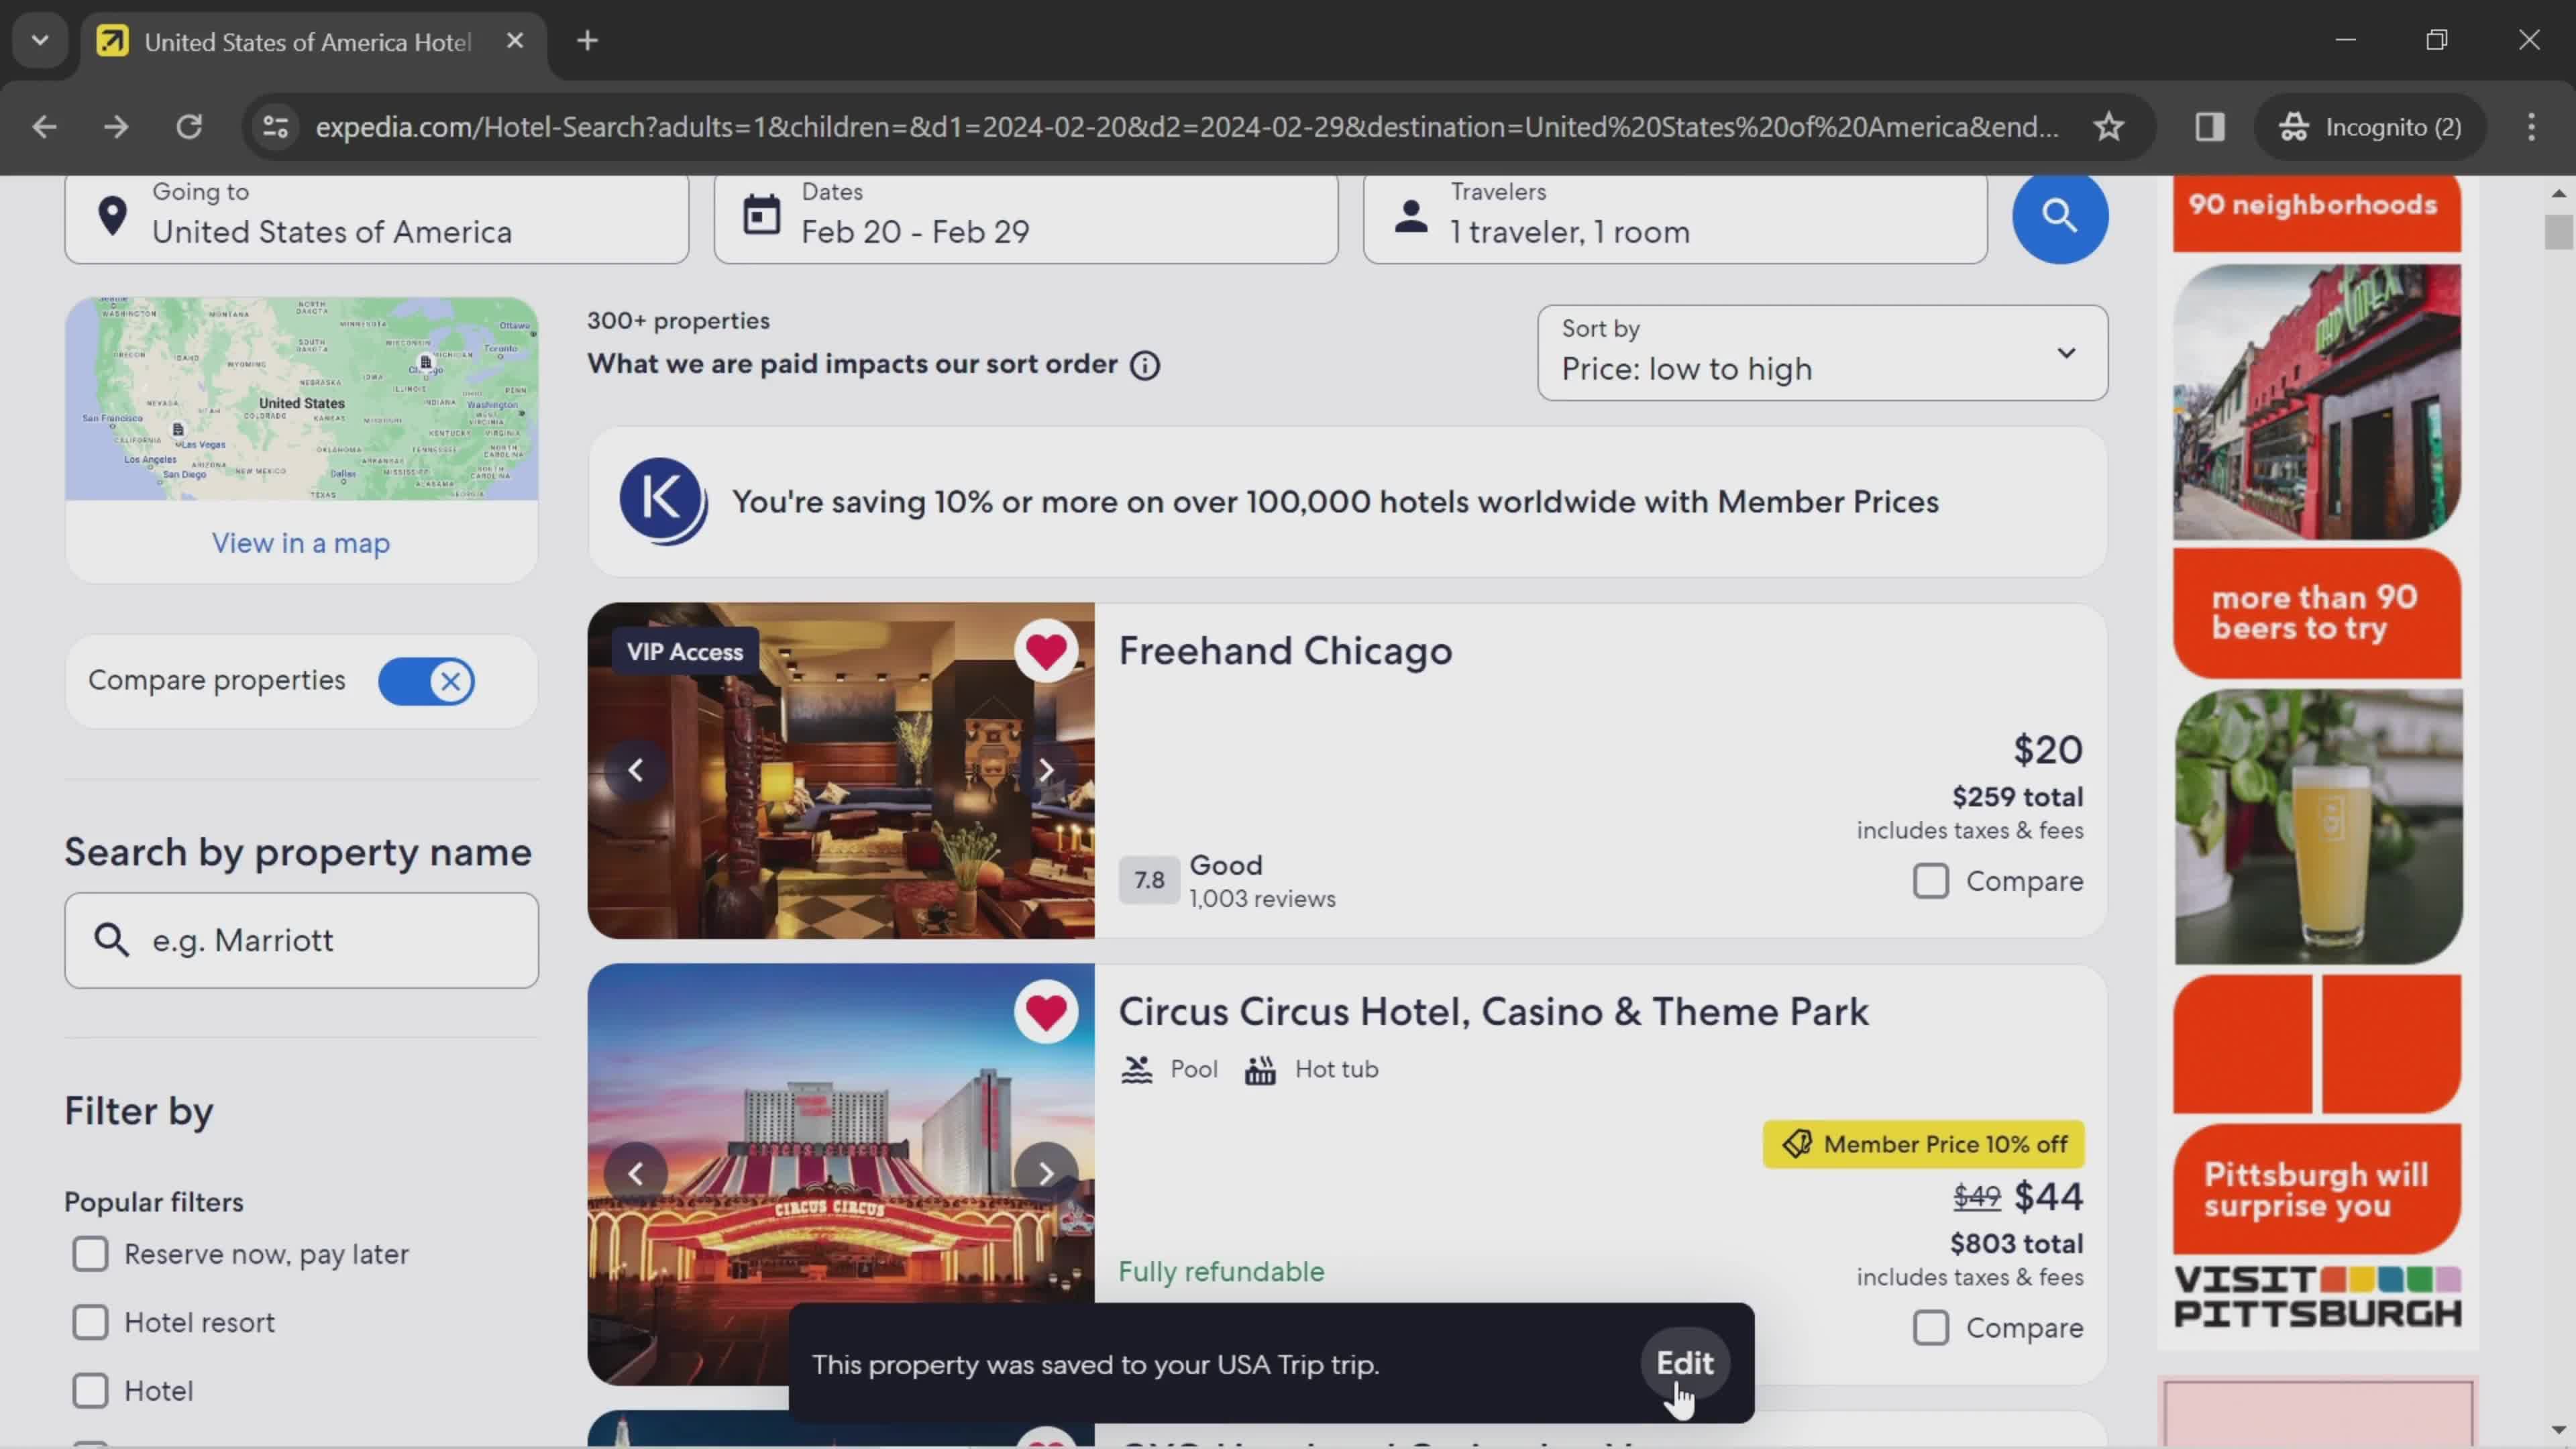Click the Expedia tab browser favicon
This screenshot has height=1449, width=2576.
pyautogui.click(x=111, y=42)
